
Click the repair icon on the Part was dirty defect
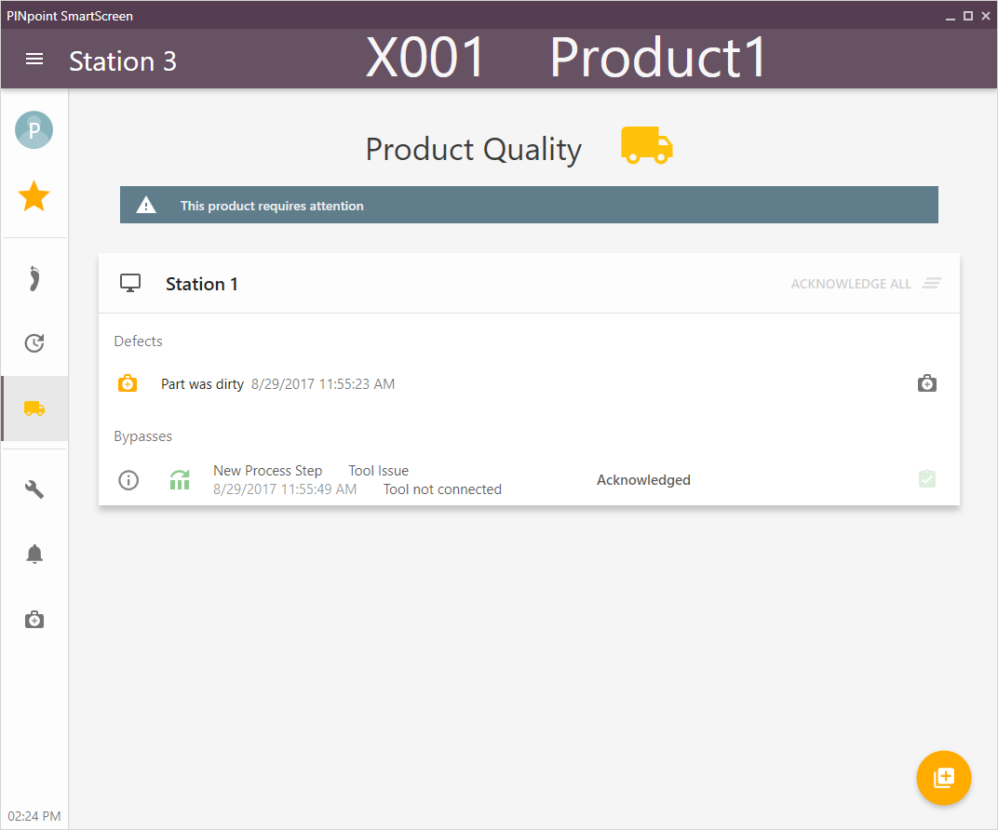click(x=926, y=382)
